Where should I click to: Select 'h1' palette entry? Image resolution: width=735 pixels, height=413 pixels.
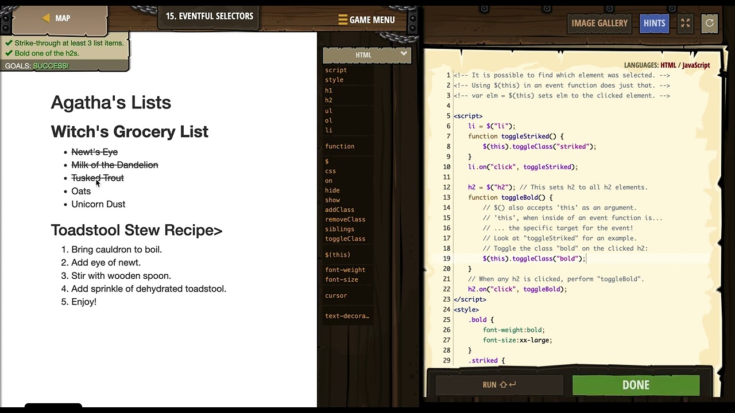point(328,90)
